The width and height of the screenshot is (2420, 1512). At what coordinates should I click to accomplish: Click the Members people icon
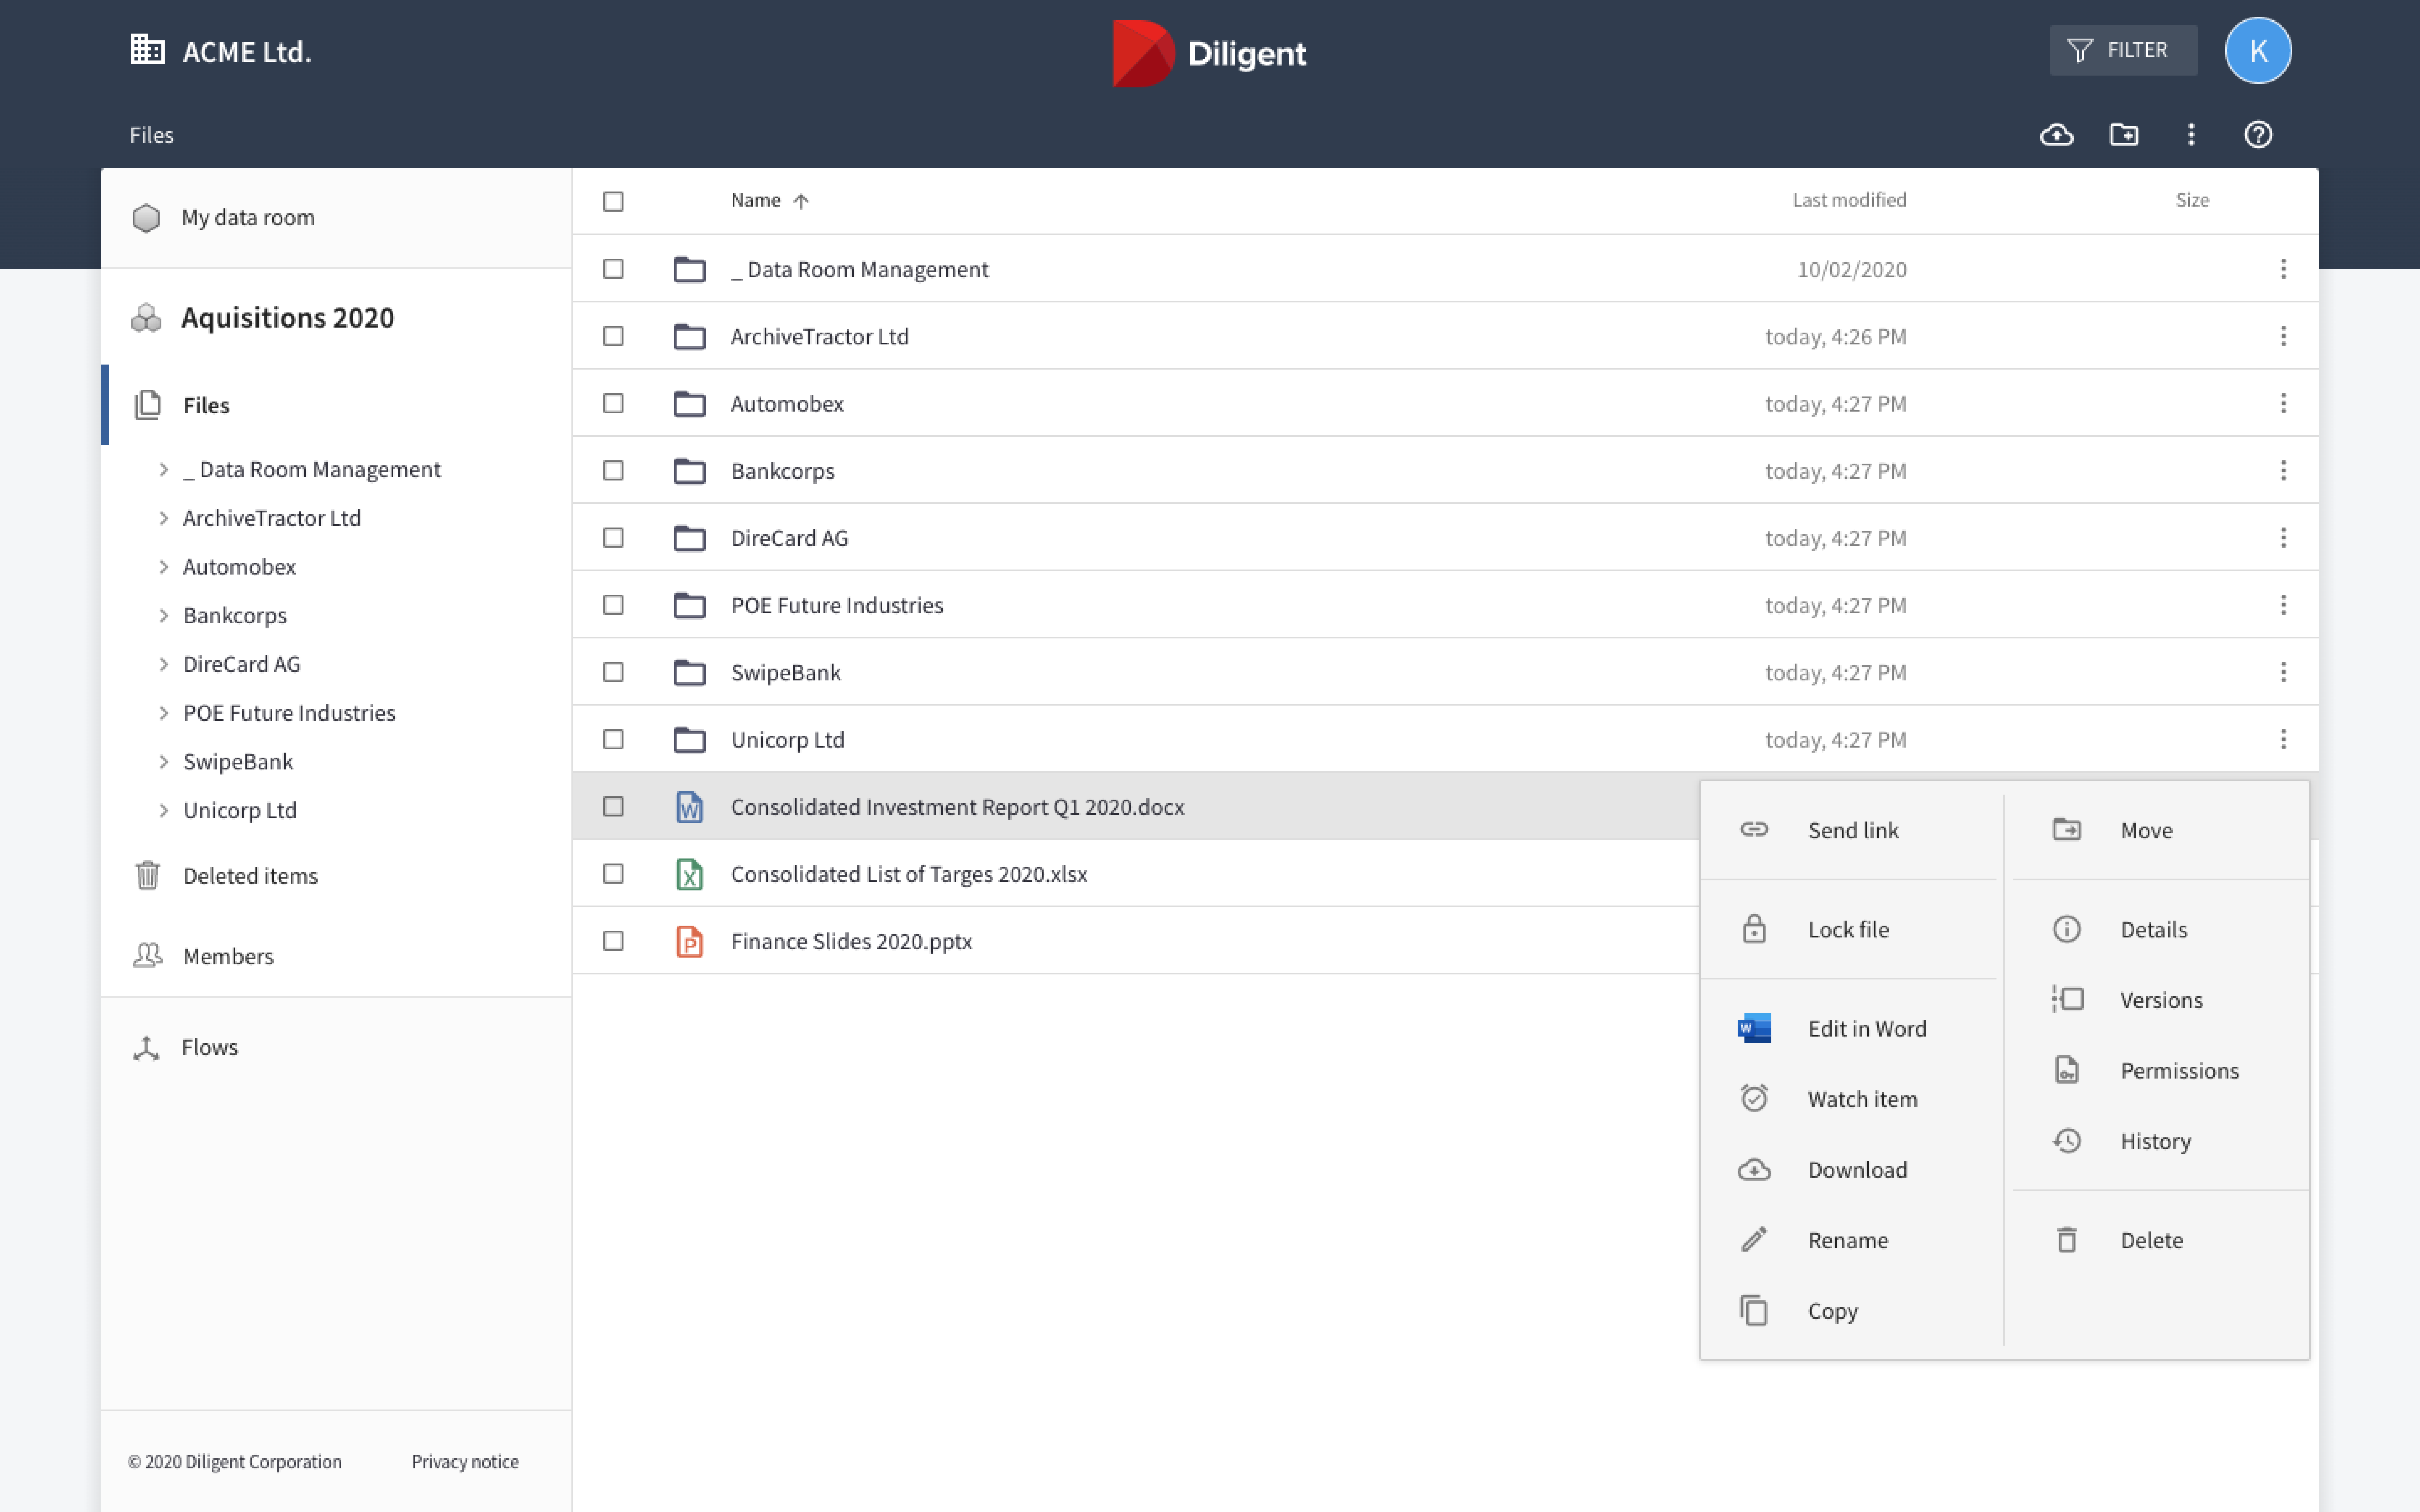tap(148, 955)
